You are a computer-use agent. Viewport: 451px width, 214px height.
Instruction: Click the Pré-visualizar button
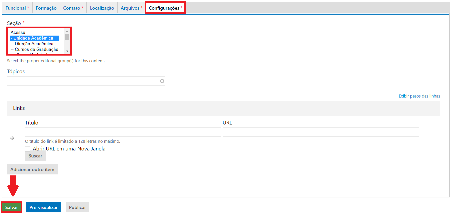[x=43, y=207]
